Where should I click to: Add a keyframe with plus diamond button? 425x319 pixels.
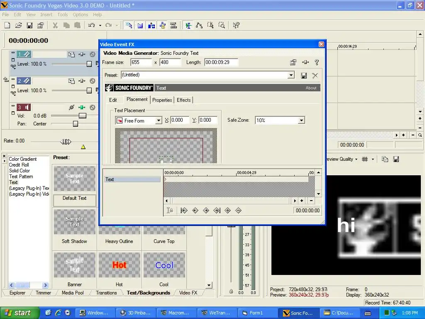click(x=228, y=211)
